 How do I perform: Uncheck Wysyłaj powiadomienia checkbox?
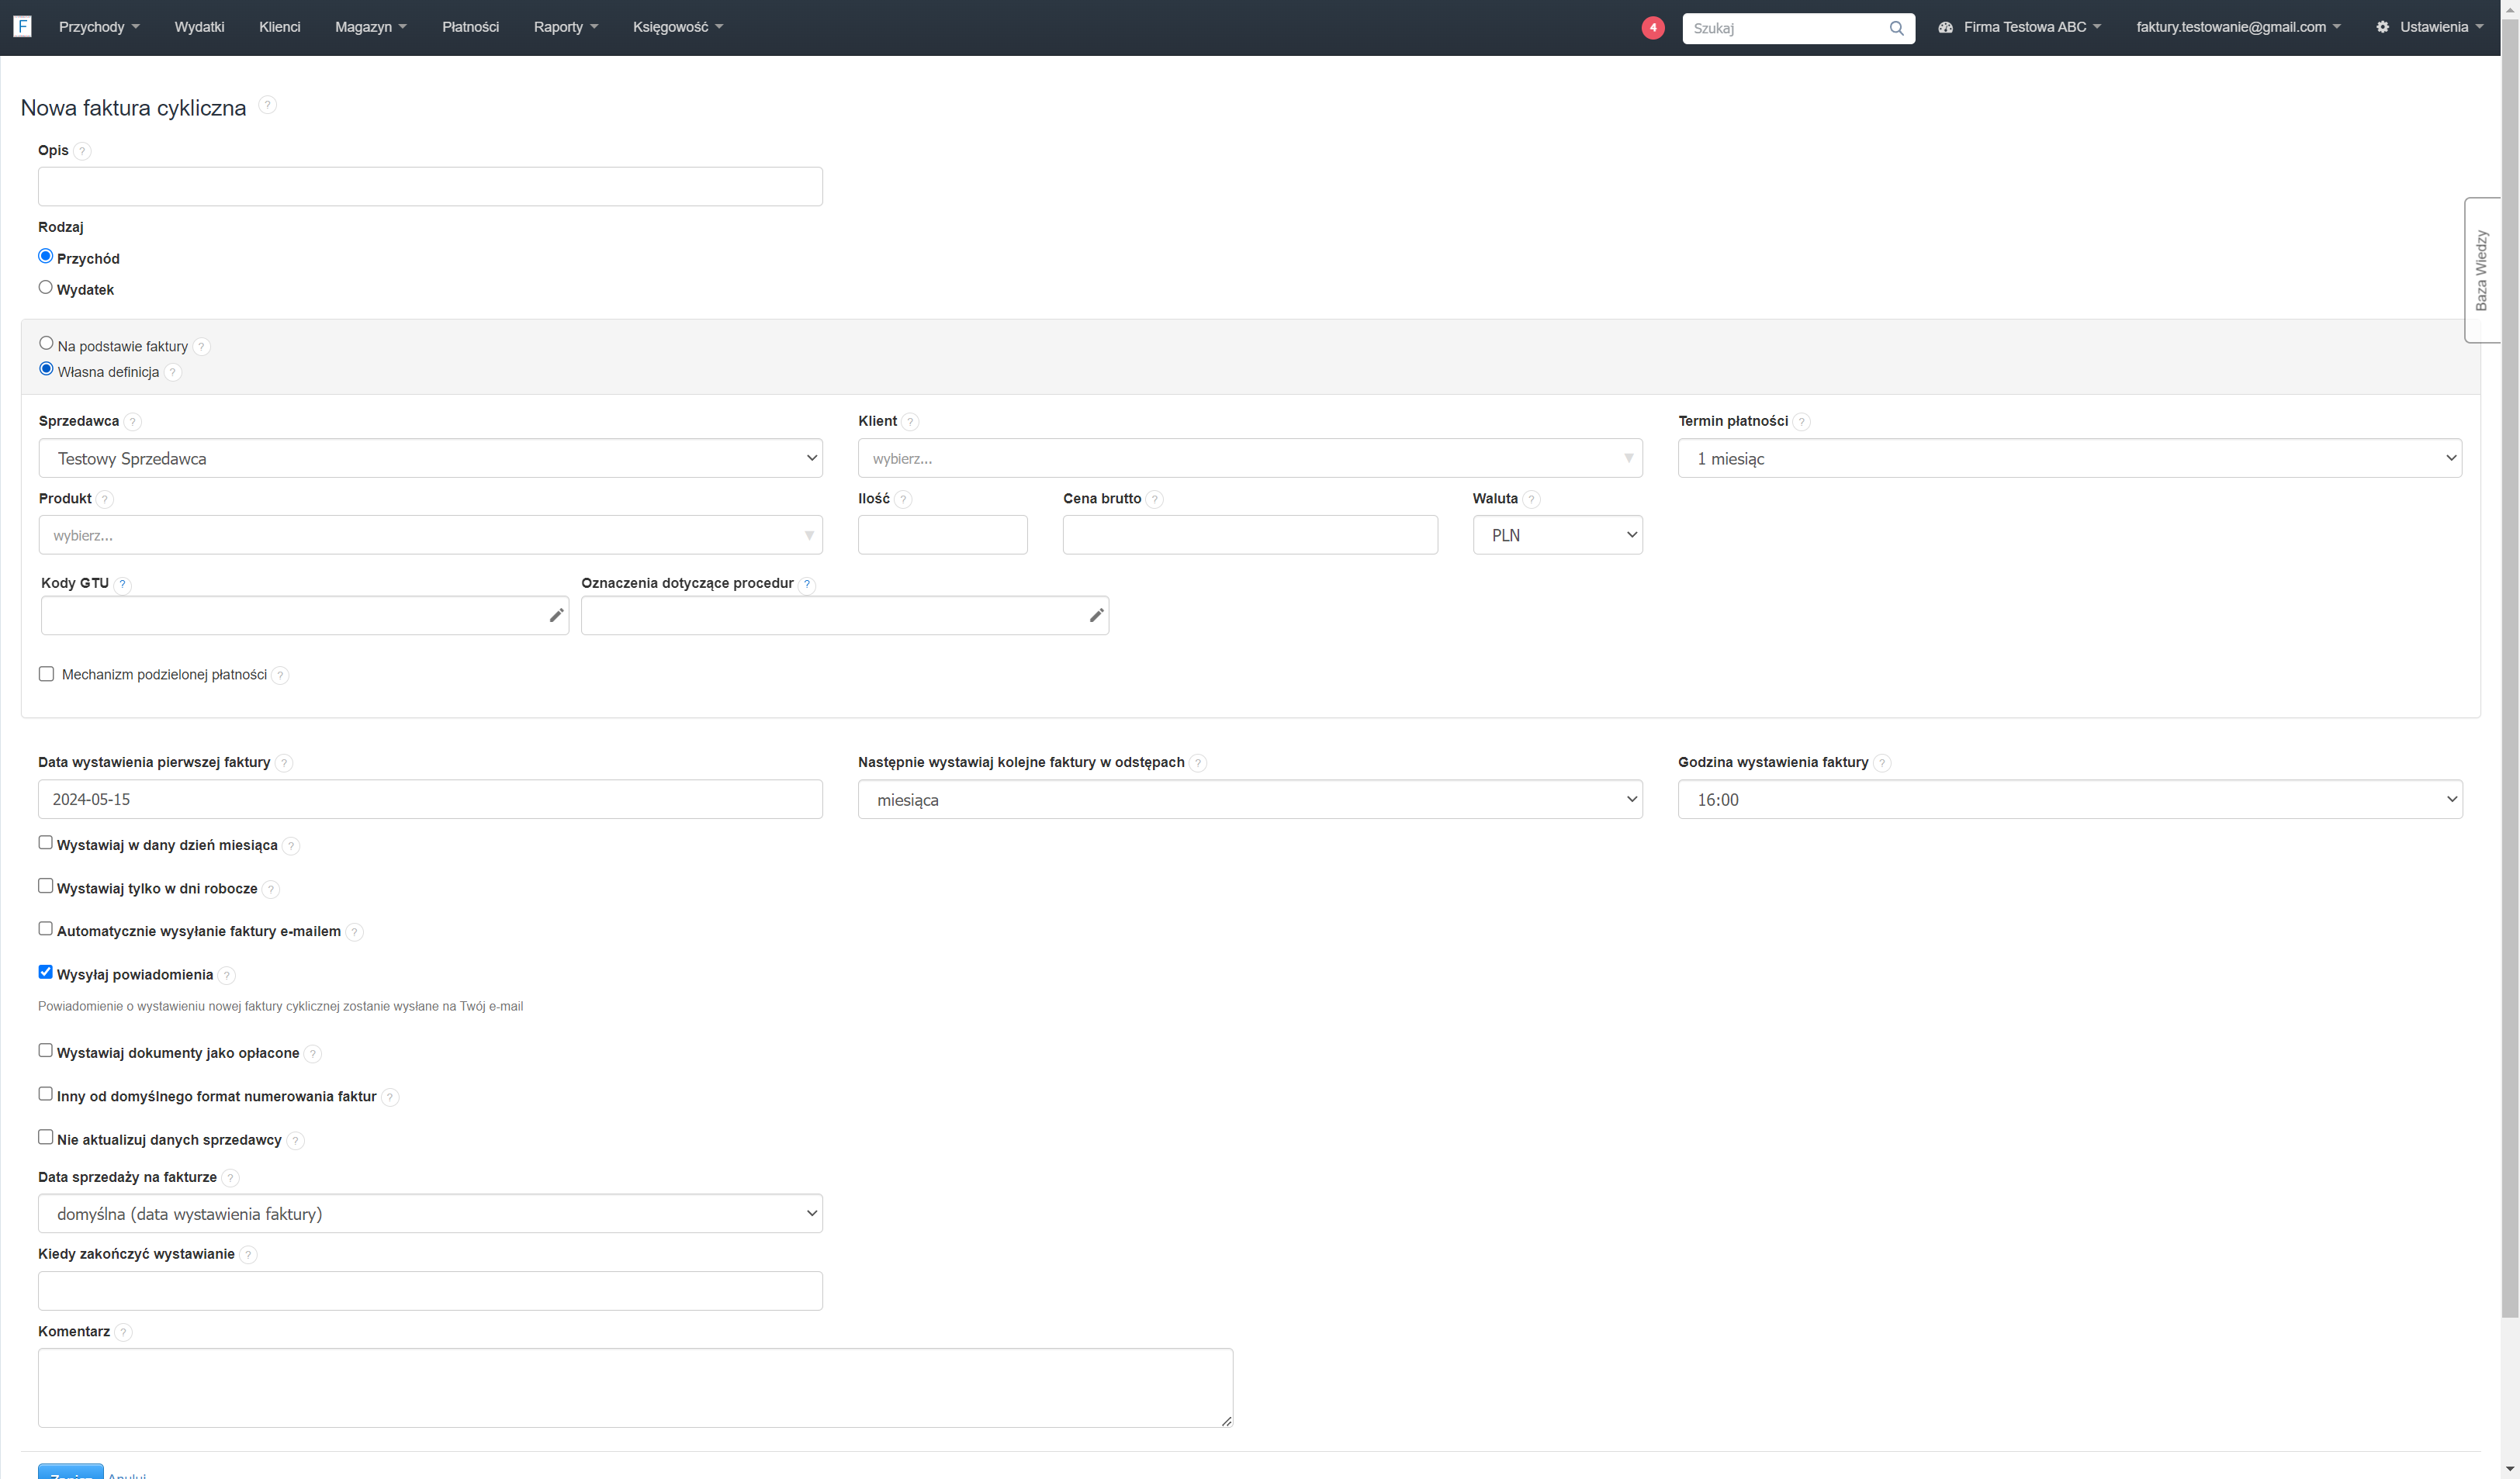(45, 973)
